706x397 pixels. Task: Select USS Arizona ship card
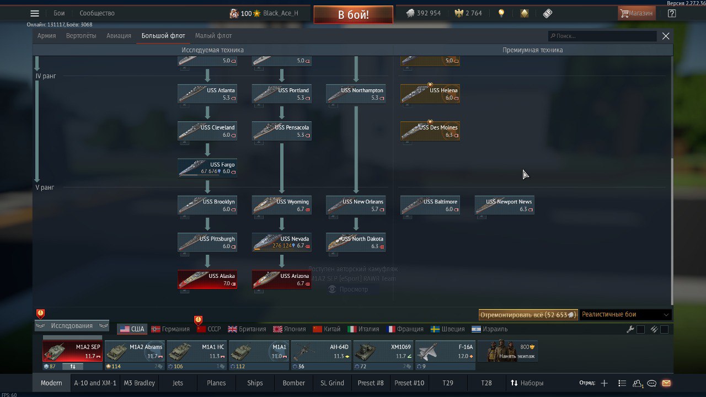click(x=282, y=279)
